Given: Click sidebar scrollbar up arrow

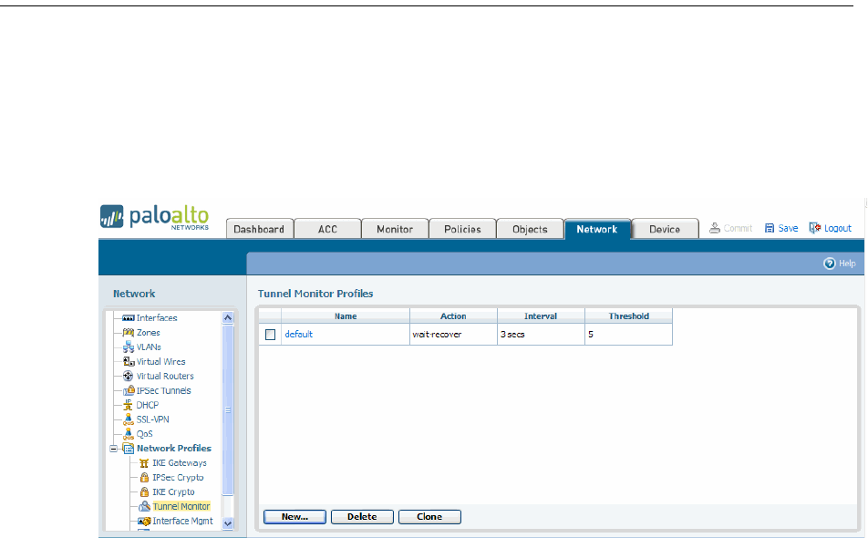Looking at the screenshot, I should pyautogui.click(x=228, y=317).
